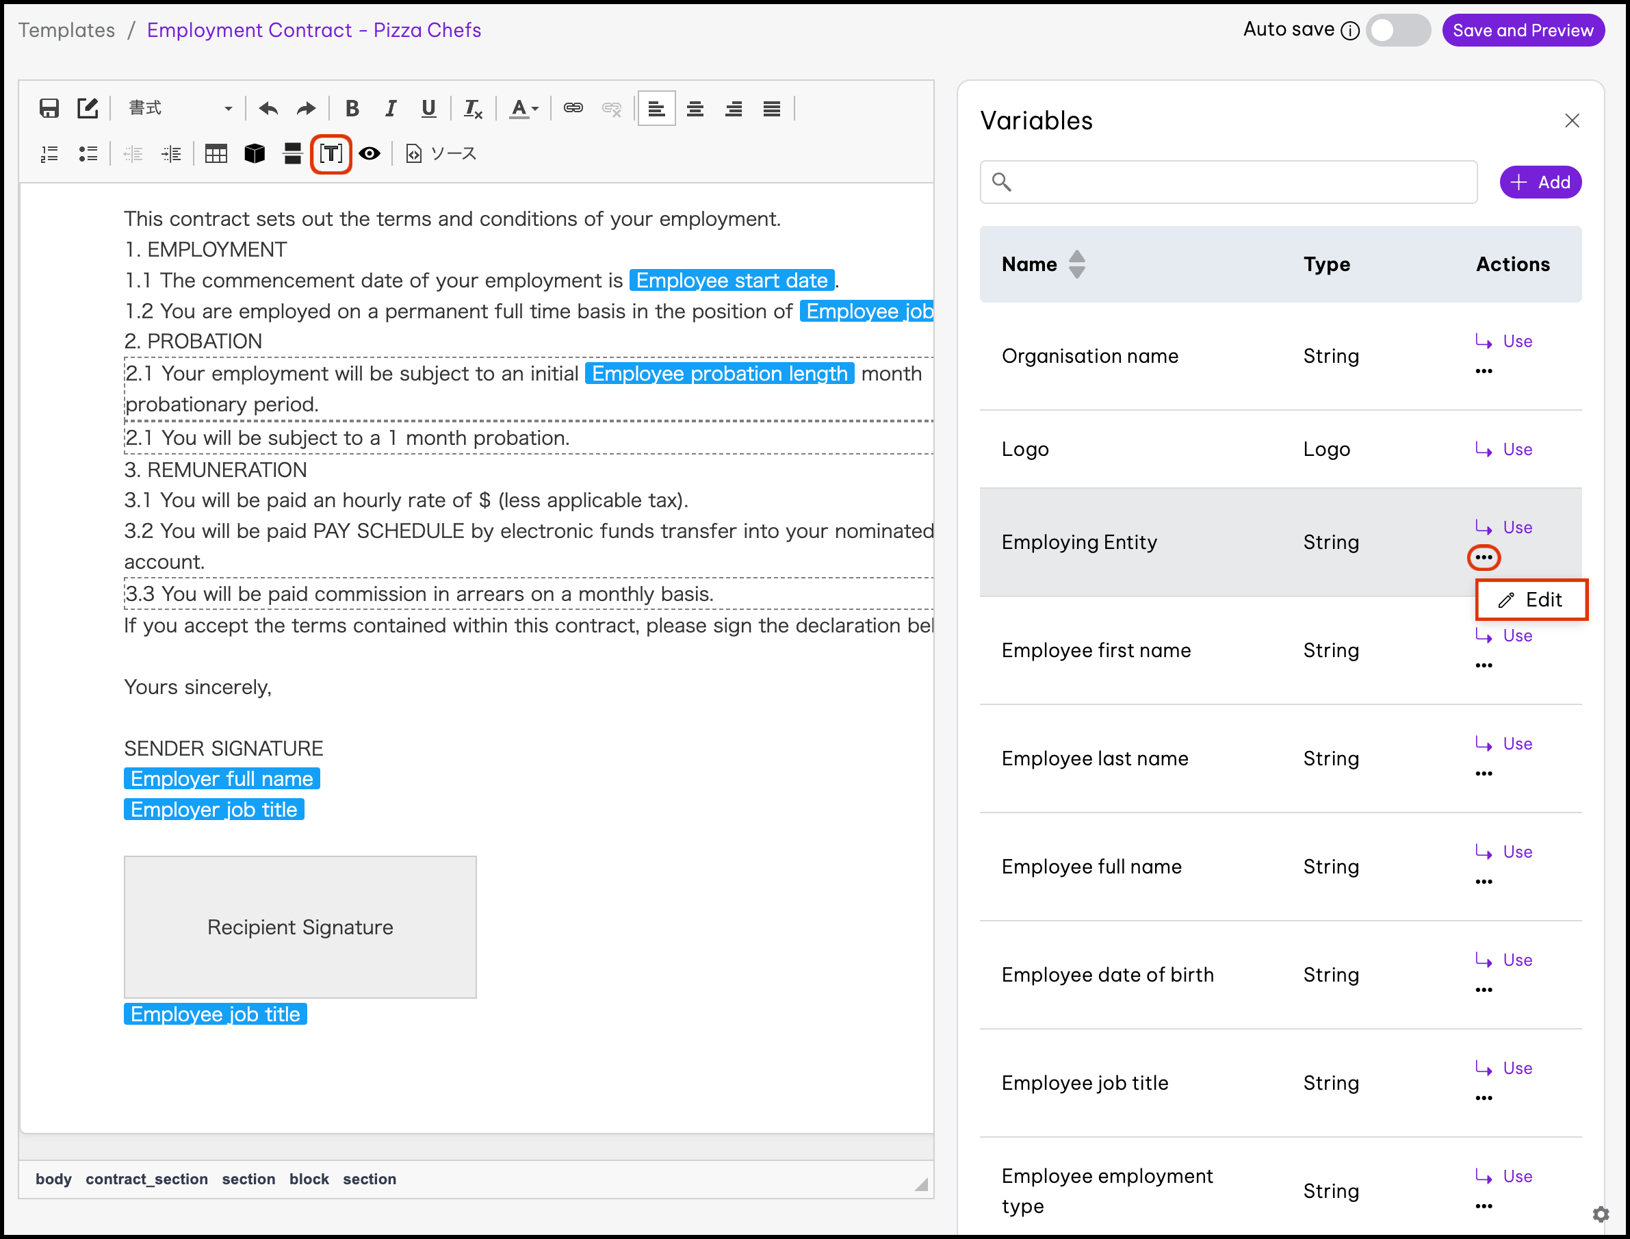
Task: Click the Bold formatting icon
Action: [352, 108]
